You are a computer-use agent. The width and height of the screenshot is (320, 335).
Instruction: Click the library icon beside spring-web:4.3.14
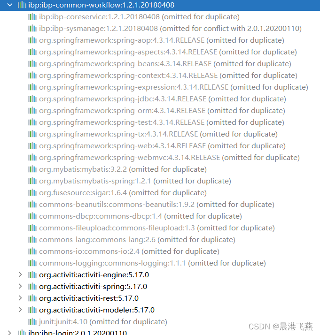32,146
